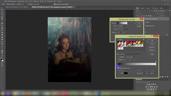Screen dimensions: 171x96
Task: Select the Clone Stamp tool
Action: (2, 28)
